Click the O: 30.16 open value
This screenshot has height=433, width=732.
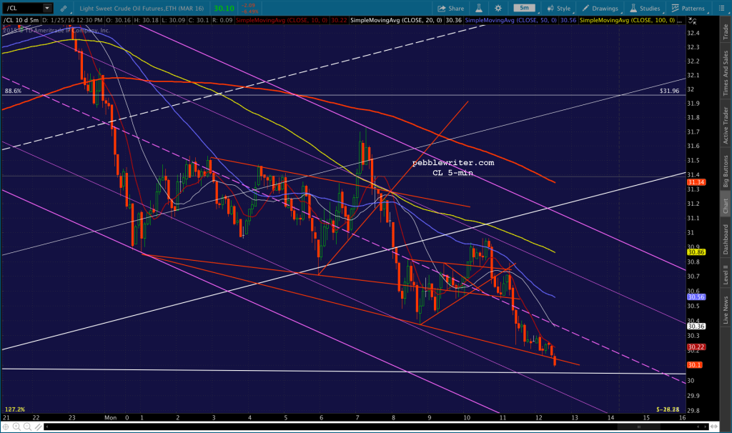(x=119, y=21)
